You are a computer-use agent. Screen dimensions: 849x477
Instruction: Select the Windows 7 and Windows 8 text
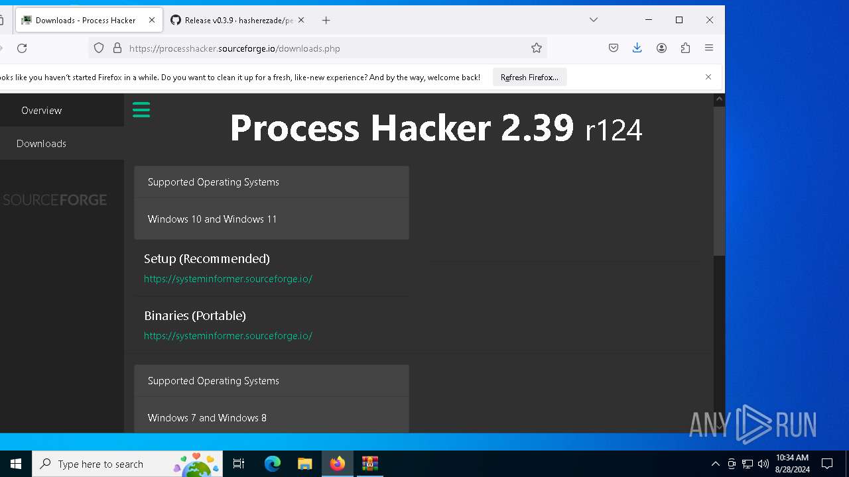pyautogui.click(x=207, y=418)
